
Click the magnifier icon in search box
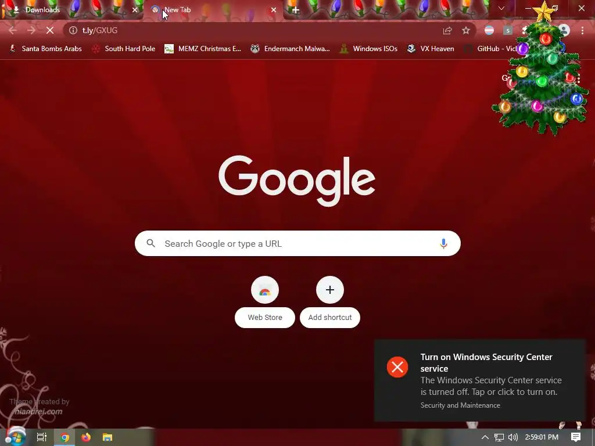tap(150, 243)
